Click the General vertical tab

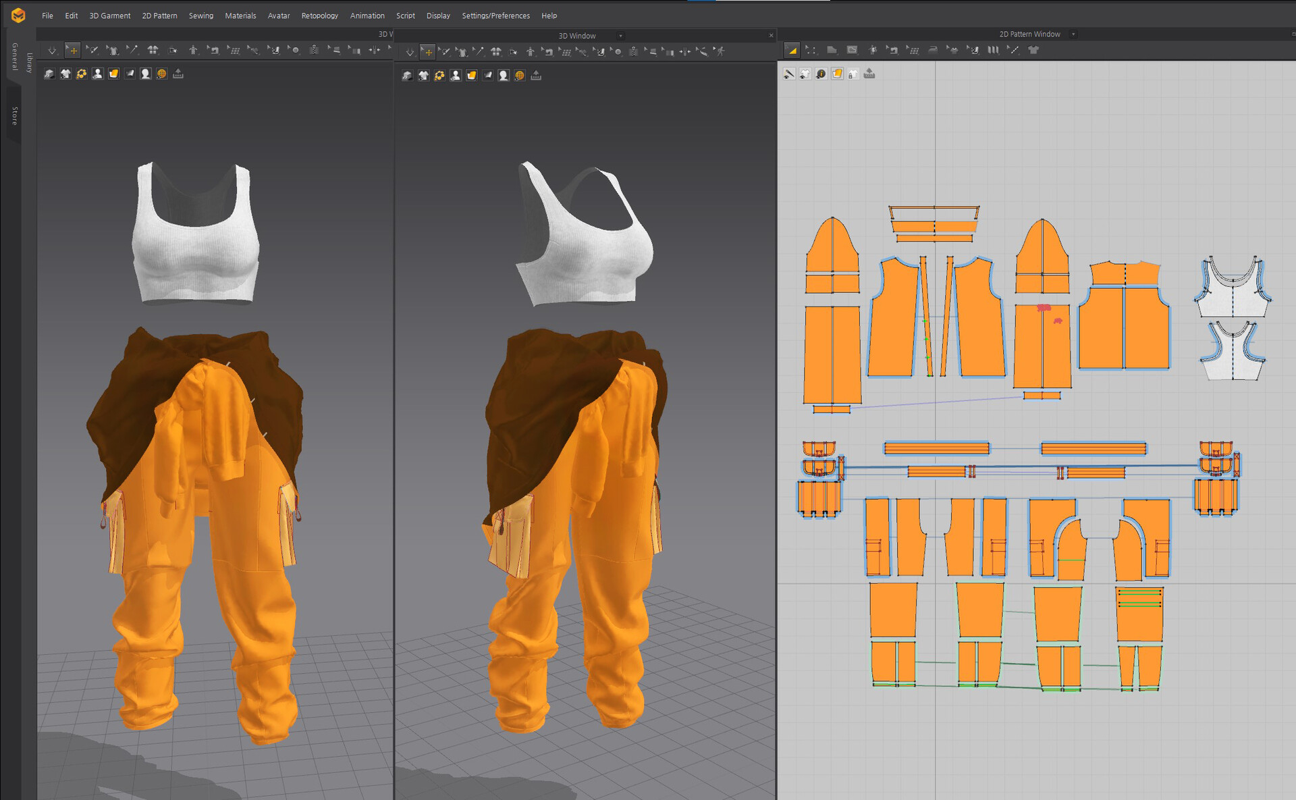14,57
